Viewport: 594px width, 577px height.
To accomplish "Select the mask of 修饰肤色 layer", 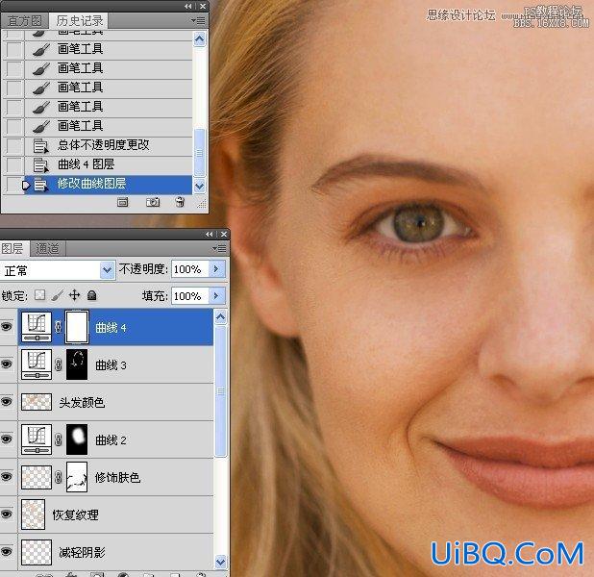I will coord(77,477).
